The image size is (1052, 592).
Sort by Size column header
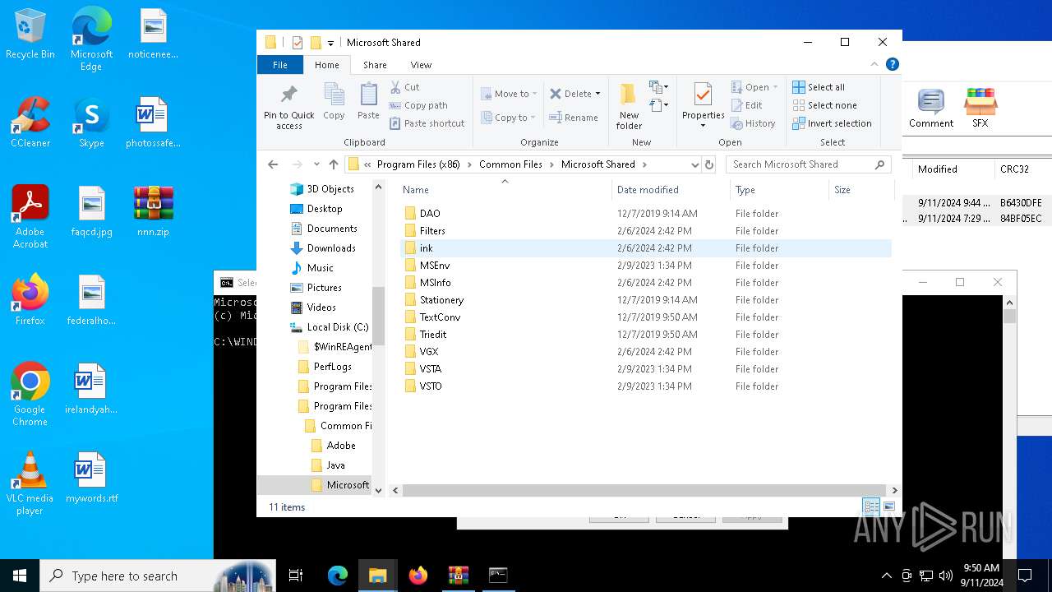click(x=861, y=190)
